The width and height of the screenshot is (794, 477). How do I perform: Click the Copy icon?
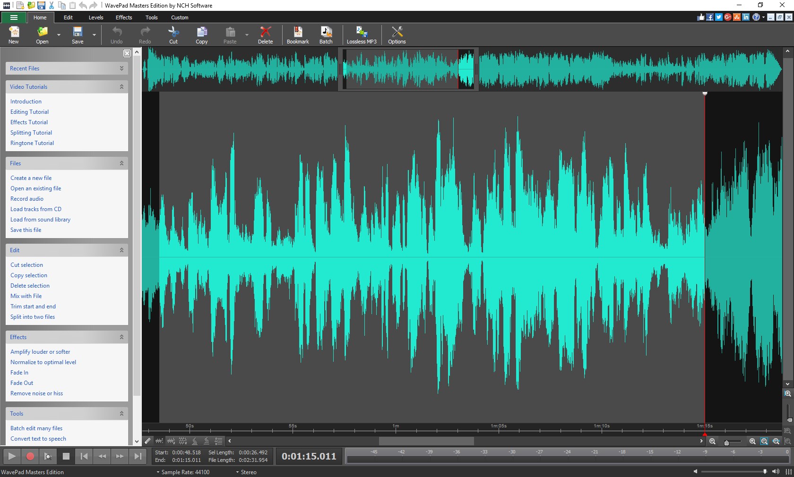202,35
